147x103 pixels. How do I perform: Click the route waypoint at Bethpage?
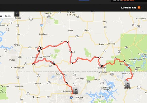67,42
